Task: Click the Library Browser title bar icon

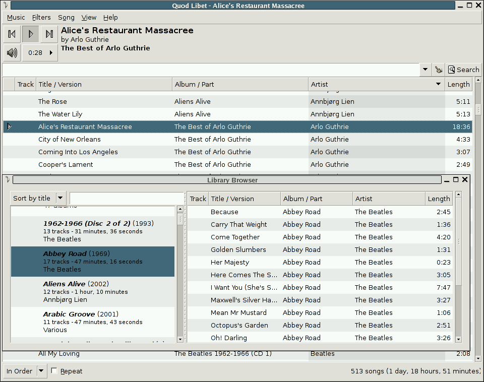Action: click(7, 180)
